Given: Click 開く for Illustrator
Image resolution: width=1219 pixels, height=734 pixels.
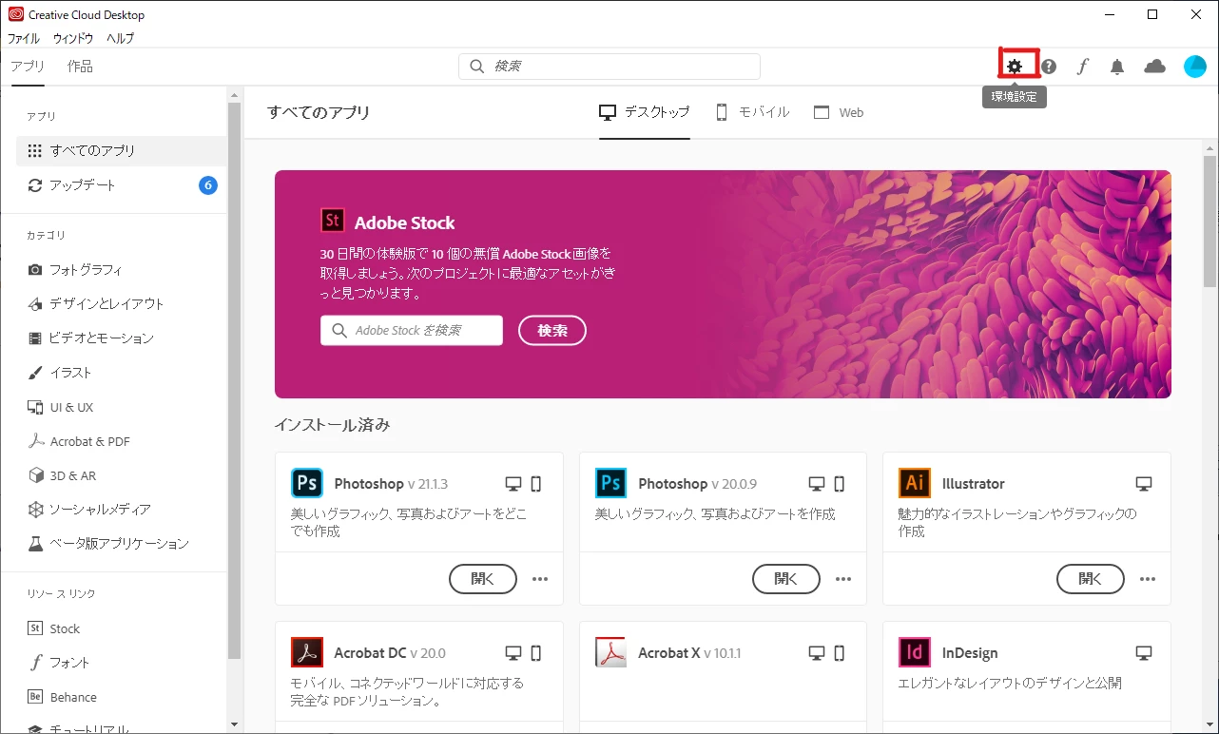Looking at the screenshot, I should click(1091, 579).
